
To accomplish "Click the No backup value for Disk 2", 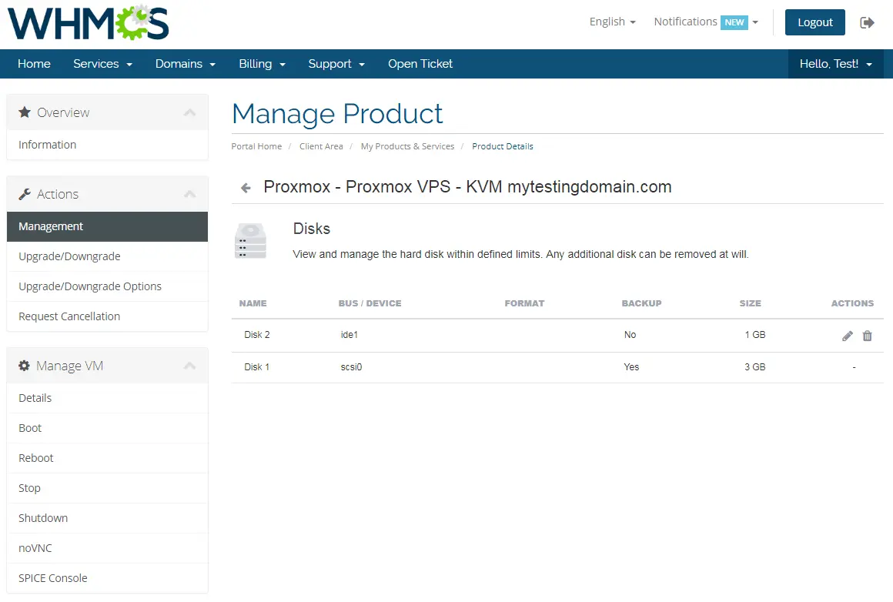I will pos(630,335).
